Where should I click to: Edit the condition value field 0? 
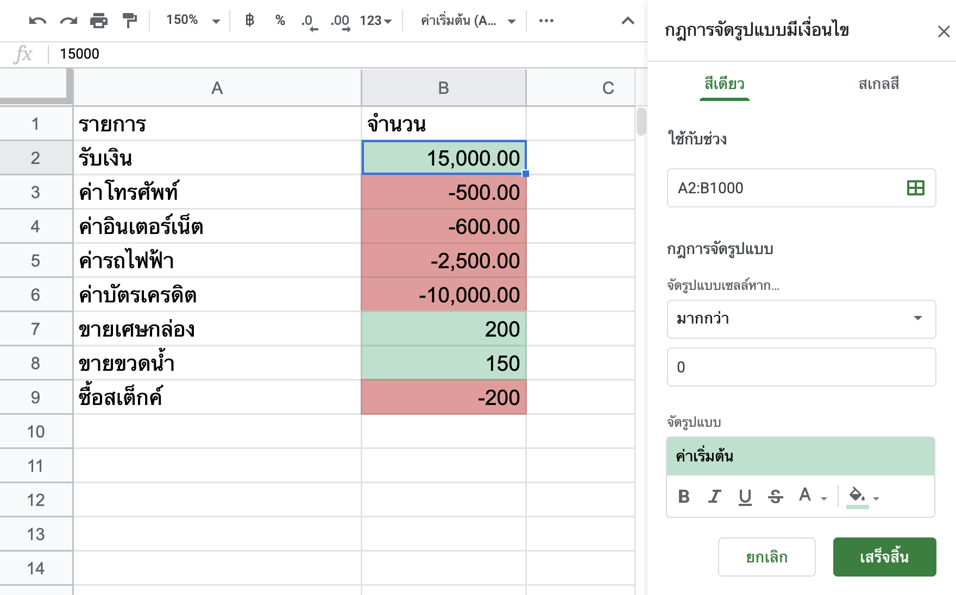801,367
